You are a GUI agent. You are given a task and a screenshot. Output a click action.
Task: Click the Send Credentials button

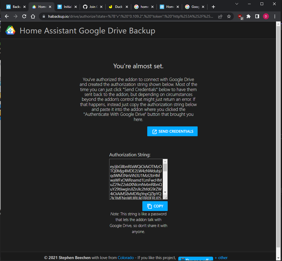(172, 131)
